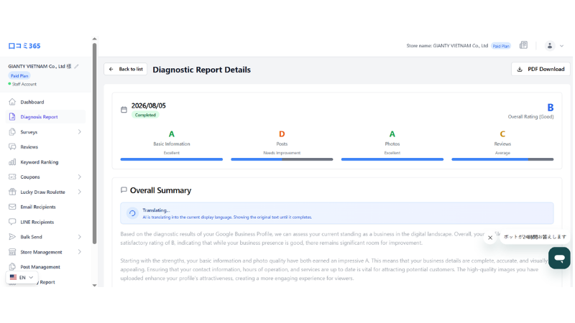The image size is (575, 323).
Task: Click the Lucky Draw Roulette gift icon
Action: point(12,192)
